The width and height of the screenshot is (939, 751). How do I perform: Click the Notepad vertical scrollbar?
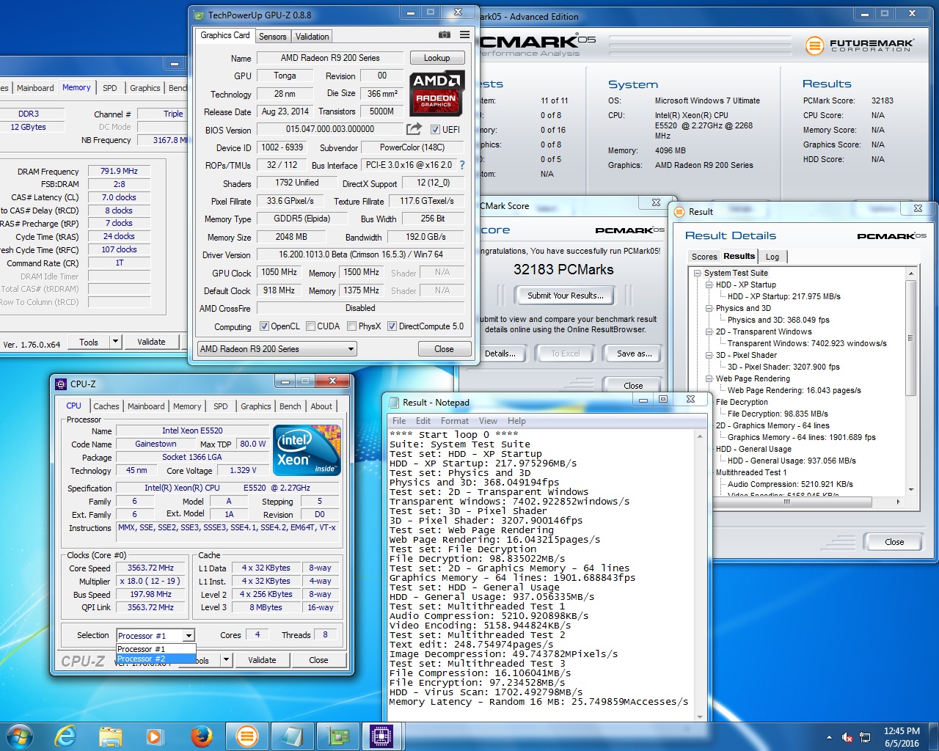[x=700, y=575]
